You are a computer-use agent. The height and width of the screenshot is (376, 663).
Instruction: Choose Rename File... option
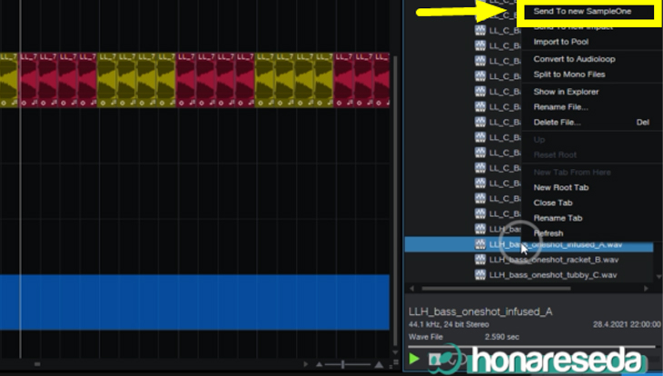pyautogui.click(x=560, y=107)
